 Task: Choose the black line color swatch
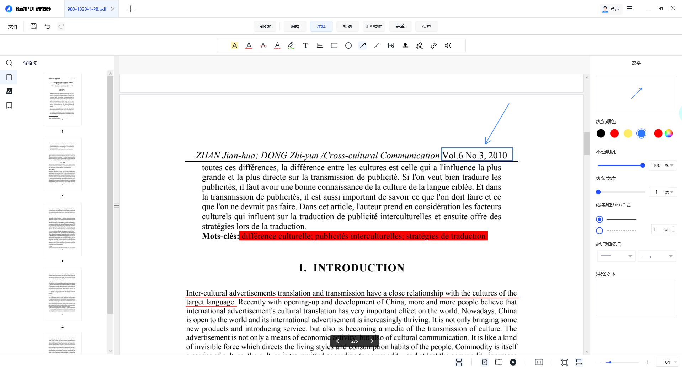[601, 133]
